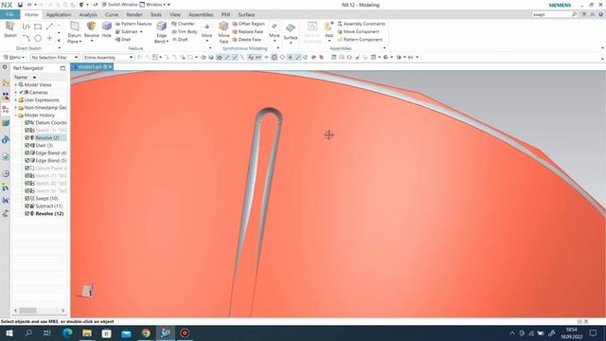
Task: Toggle checkbox for Shell (3) feature
Action: click(x=27, y=145)
